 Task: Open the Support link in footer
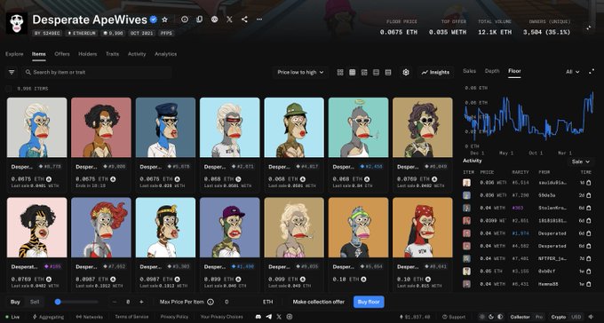pyautogui.click(x=454, y=317)
